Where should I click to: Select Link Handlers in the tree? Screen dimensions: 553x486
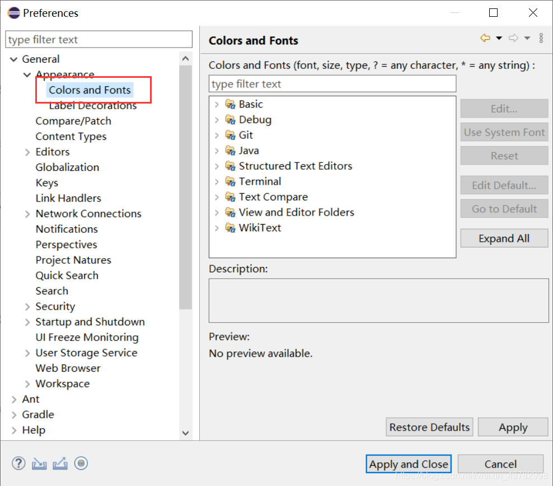[68, 198]
